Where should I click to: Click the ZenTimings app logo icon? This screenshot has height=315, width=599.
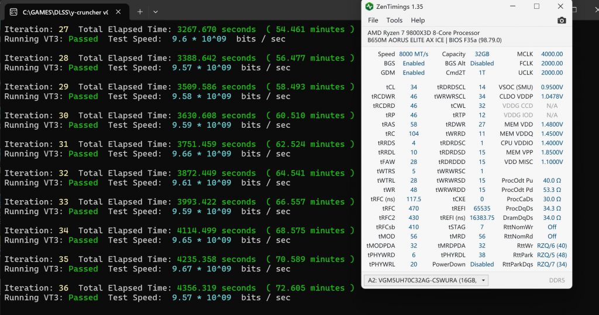tap(369, 6)
